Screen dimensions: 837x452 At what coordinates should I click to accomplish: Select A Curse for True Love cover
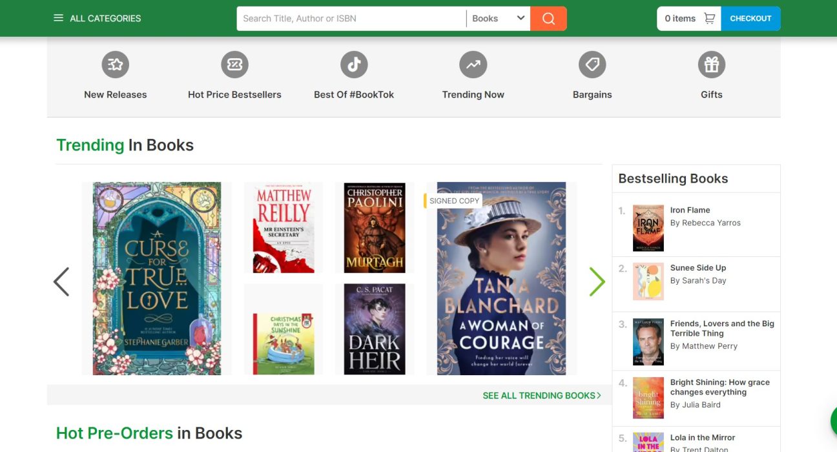157,278
